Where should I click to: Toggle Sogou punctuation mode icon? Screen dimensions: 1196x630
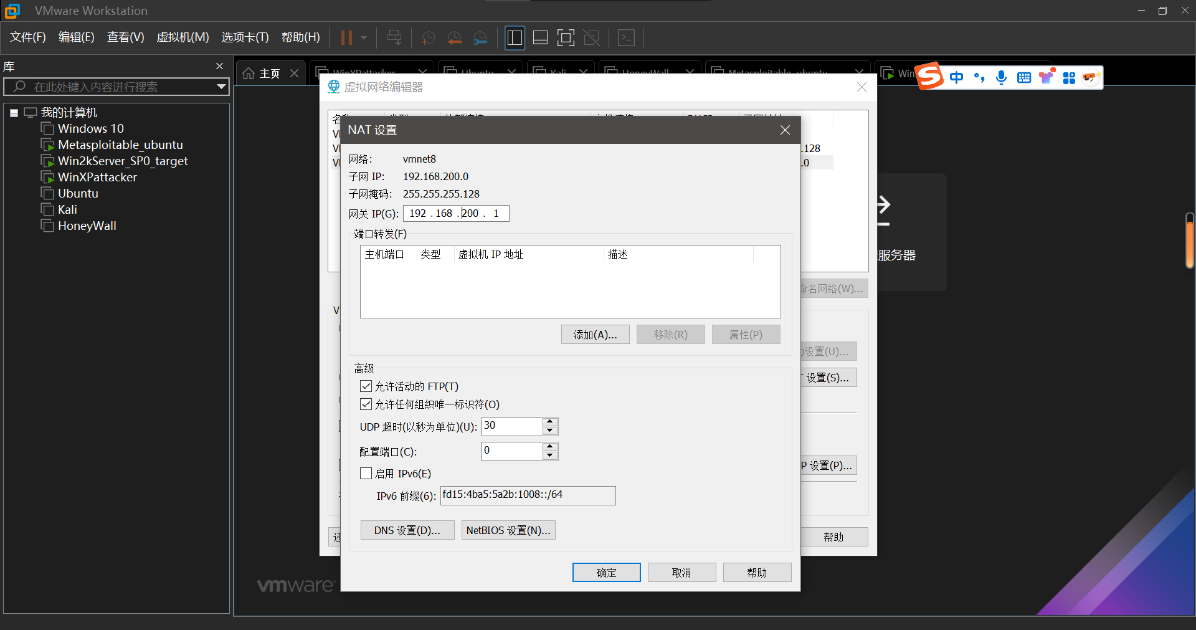[979, 77]
